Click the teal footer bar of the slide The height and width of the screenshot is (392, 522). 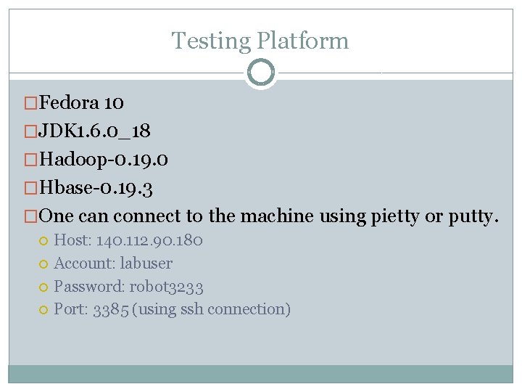[261, 374]
